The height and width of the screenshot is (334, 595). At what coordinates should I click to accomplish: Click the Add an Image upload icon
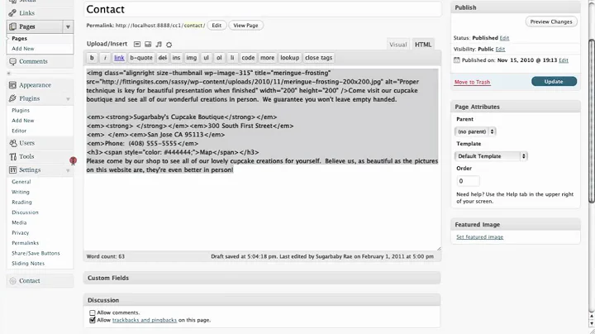(x=137, y=45)
